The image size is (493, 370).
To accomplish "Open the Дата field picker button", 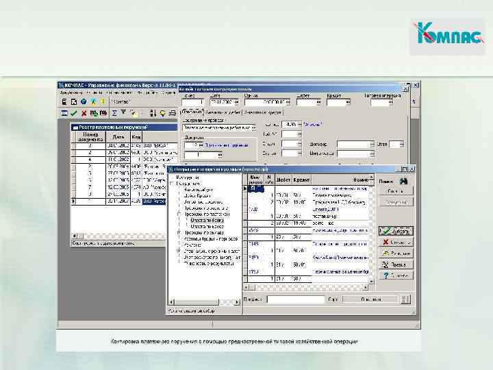I will 236,102.
